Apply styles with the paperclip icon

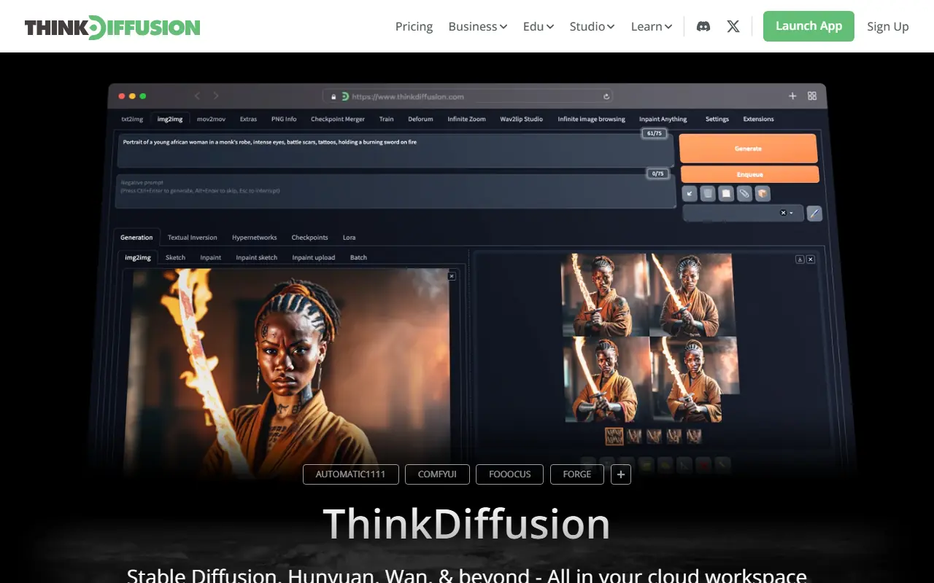coord(744,193)
